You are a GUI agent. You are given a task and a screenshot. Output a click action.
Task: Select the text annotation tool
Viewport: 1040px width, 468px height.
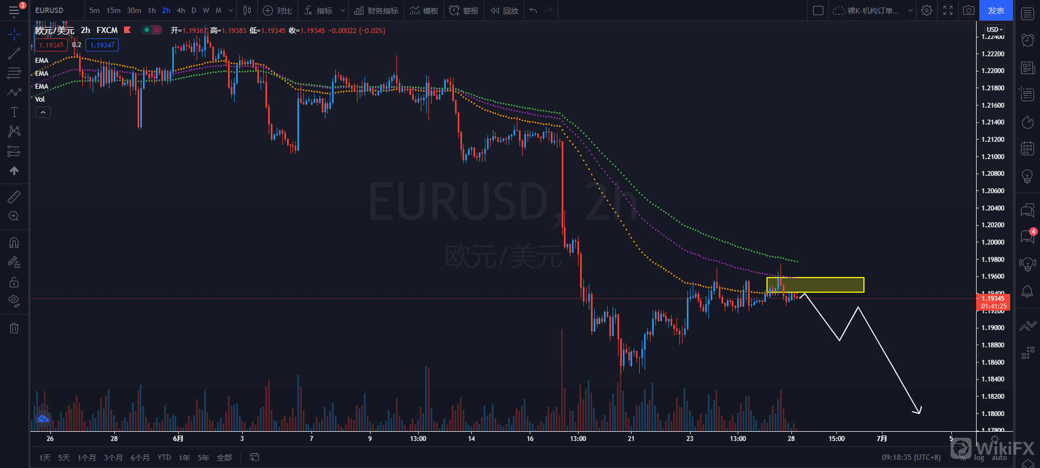coord(14,112)
